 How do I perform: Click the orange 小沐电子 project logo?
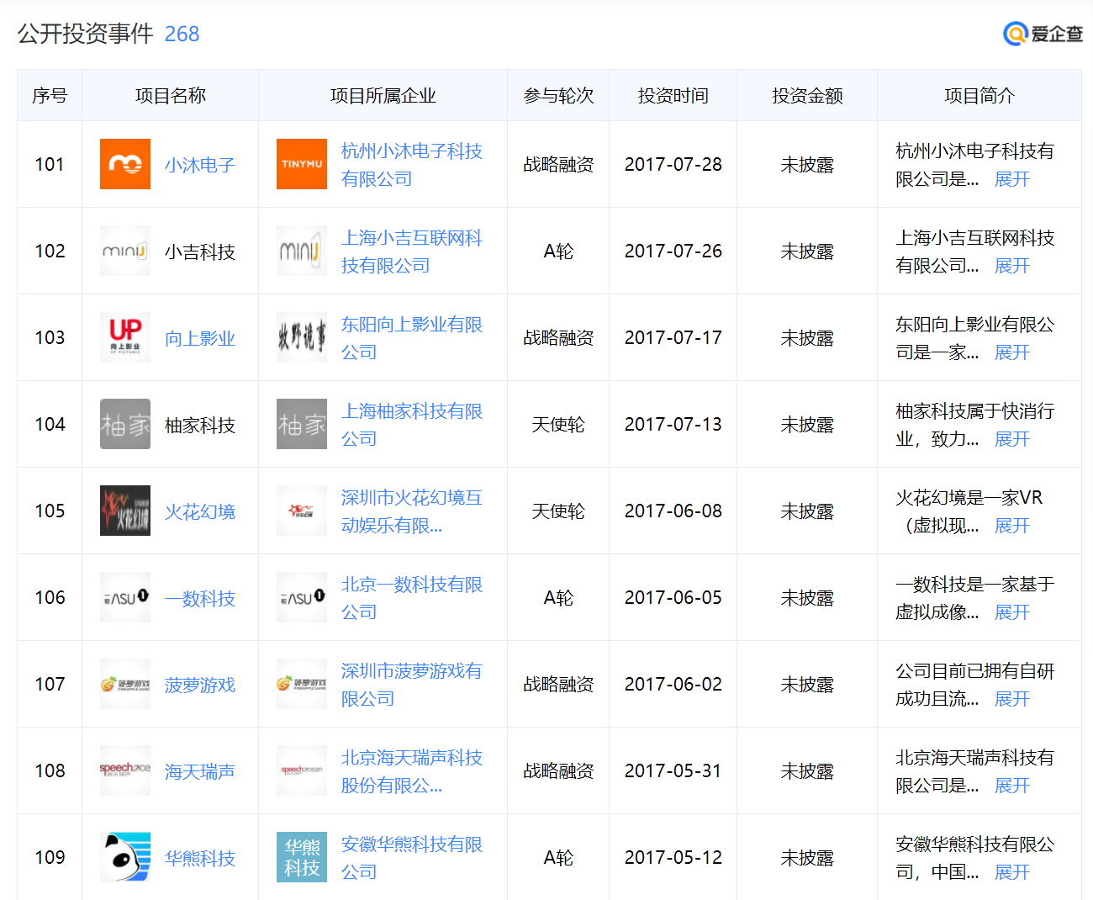click(x=124, y=164)
